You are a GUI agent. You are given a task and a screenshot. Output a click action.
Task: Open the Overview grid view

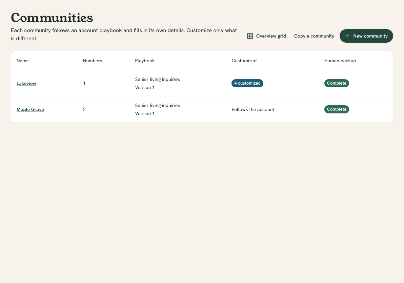coord(266,36)
